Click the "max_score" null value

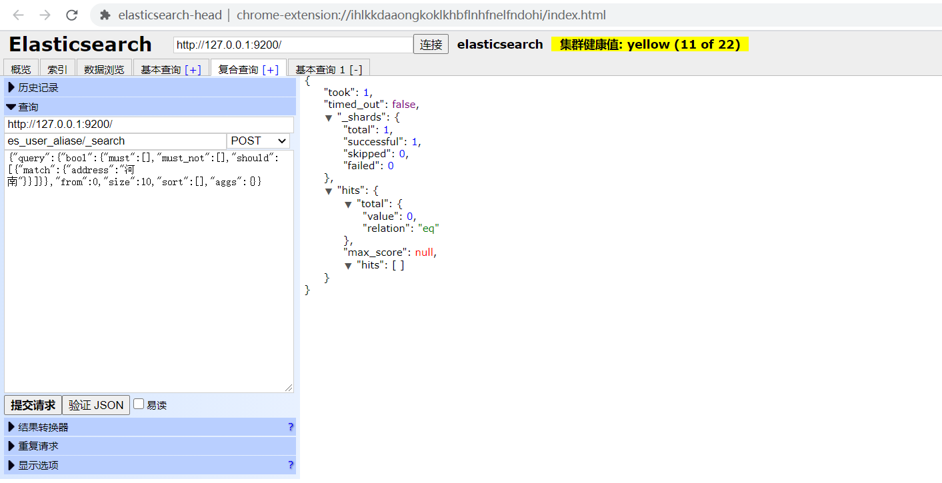pos(425,252)
